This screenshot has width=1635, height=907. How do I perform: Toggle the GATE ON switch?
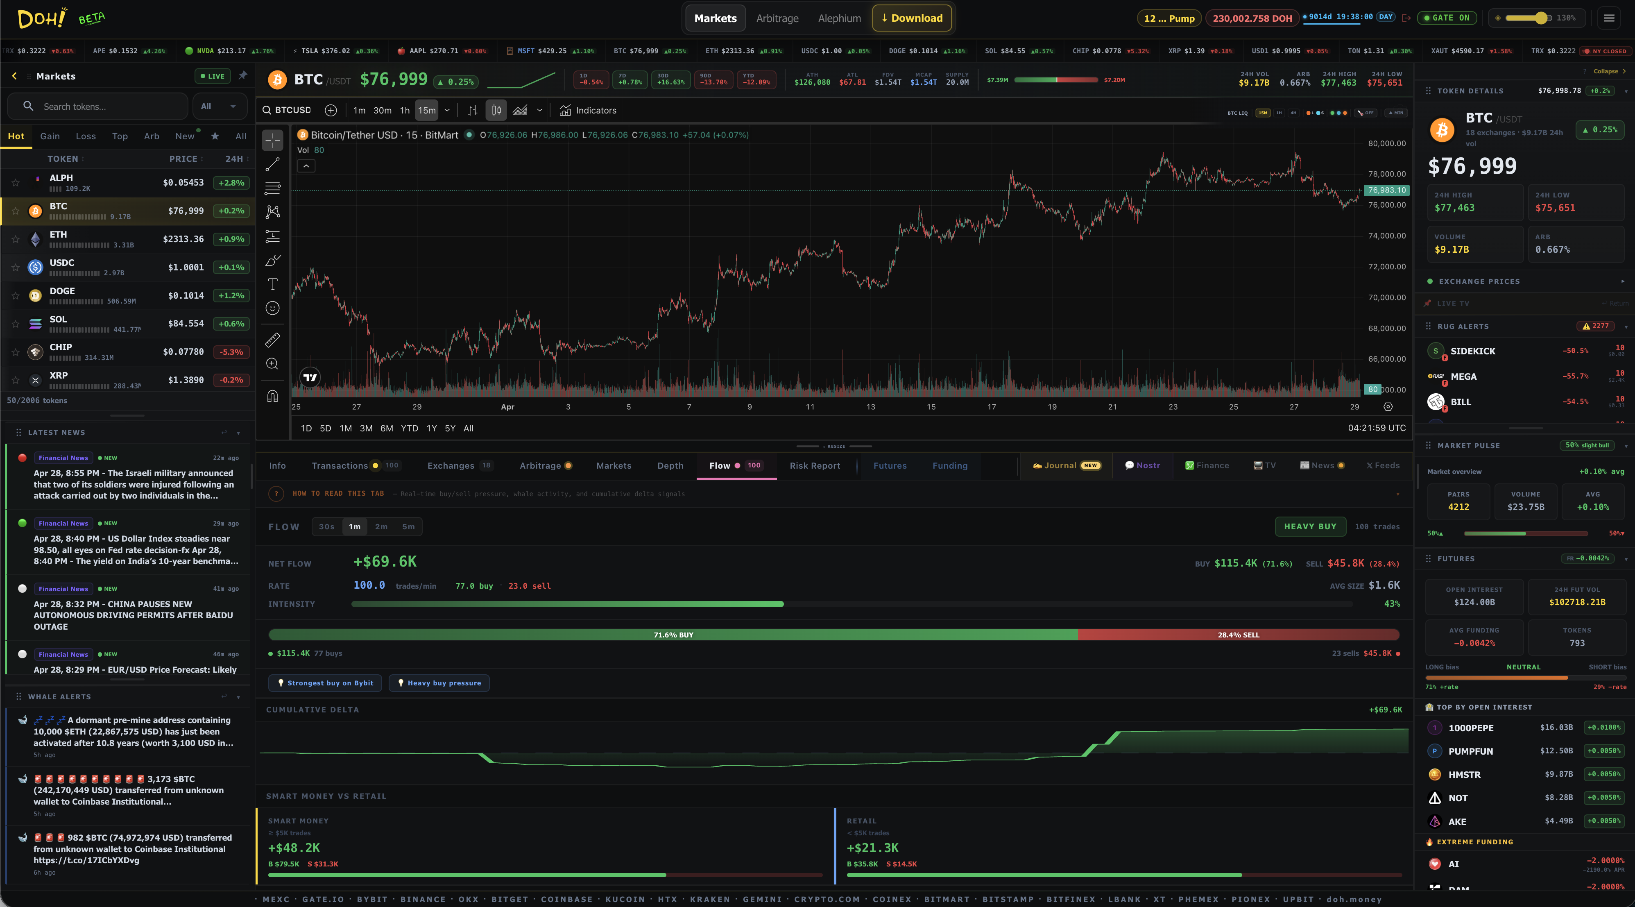(x=1447, y=18)
